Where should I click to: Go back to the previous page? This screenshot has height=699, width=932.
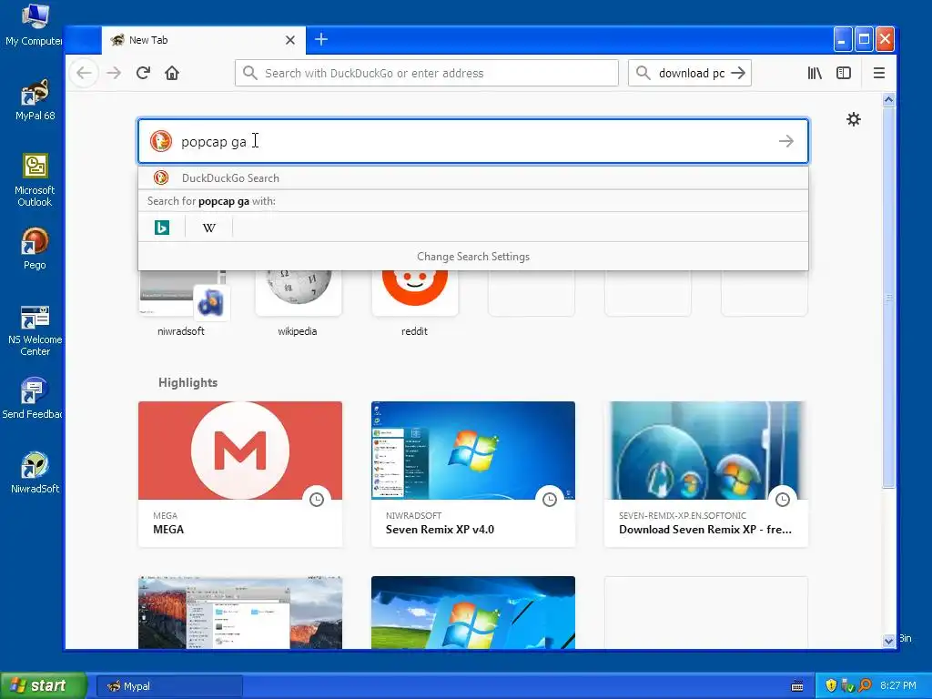tap(84, 73)
